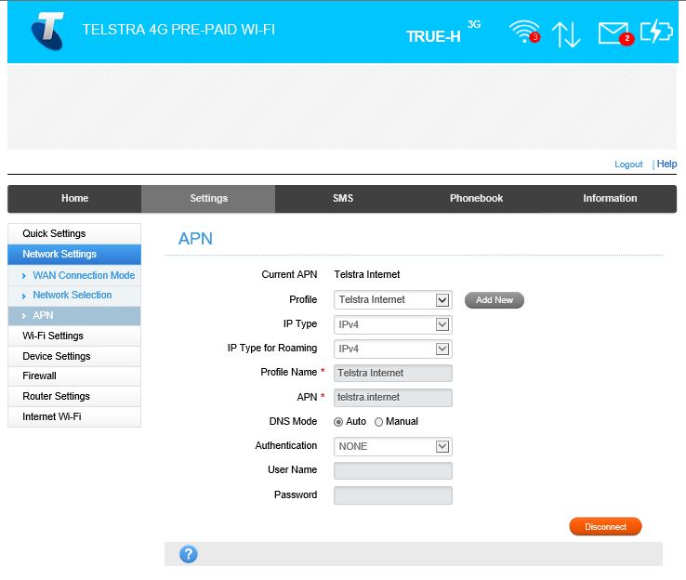Open Device Settings in the sidebar
The height and width of the screenshot is (580, 686).
(74, 357)
